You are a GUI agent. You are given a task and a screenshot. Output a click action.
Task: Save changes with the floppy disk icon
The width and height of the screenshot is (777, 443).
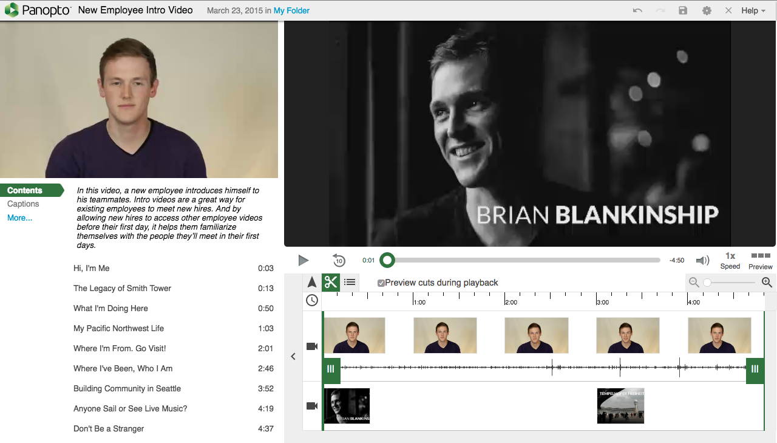click(684, 10)
